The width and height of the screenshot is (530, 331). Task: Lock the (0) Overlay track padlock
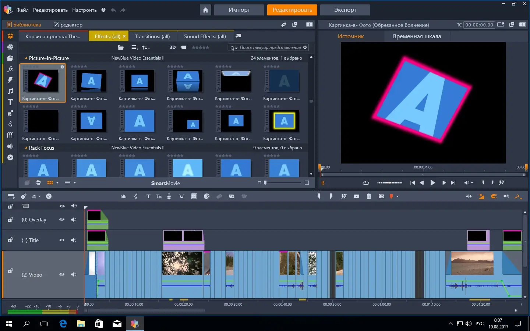point(10,220)
